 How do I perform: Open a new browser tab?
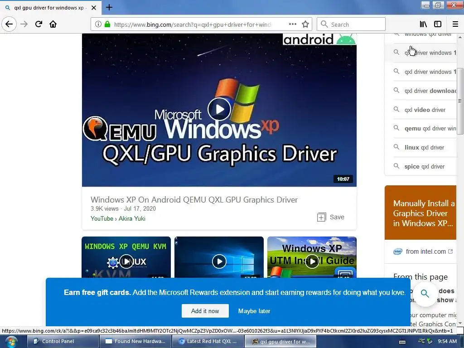(109, 7)
